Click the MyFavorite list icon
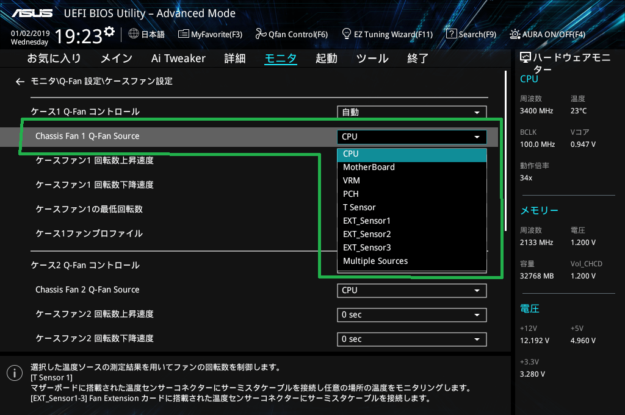The image size is (625, 415). pyautogui.click(x=183, y=34)
